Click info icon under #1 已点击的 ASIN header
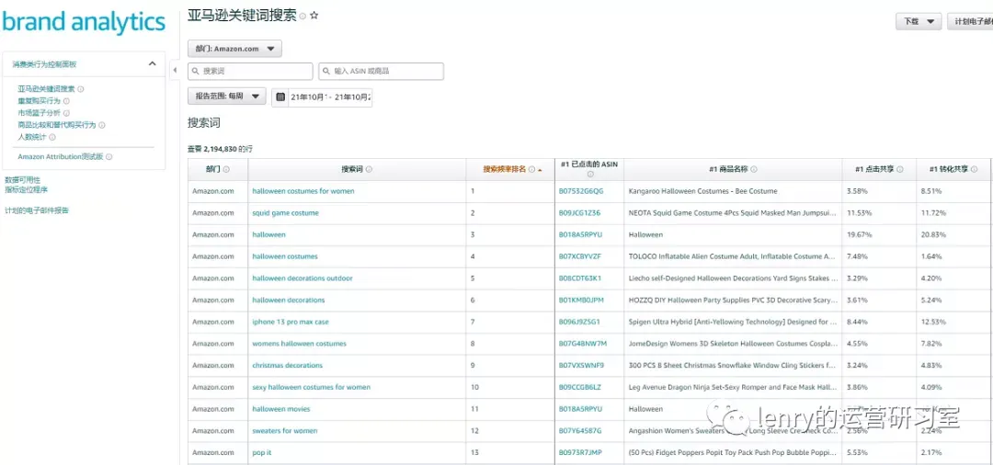993x465 pixels. pyautogui.click(x=589, y=175)
